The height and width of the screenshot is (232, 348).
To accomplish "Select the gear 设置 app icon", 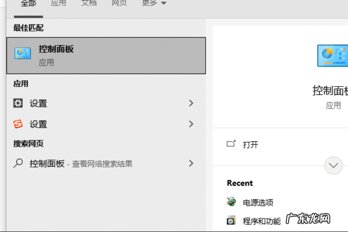I will pos(18,103).
